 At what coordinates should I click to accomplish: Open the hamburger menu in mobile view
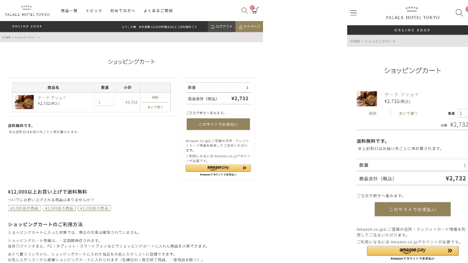tap(353, 13)
